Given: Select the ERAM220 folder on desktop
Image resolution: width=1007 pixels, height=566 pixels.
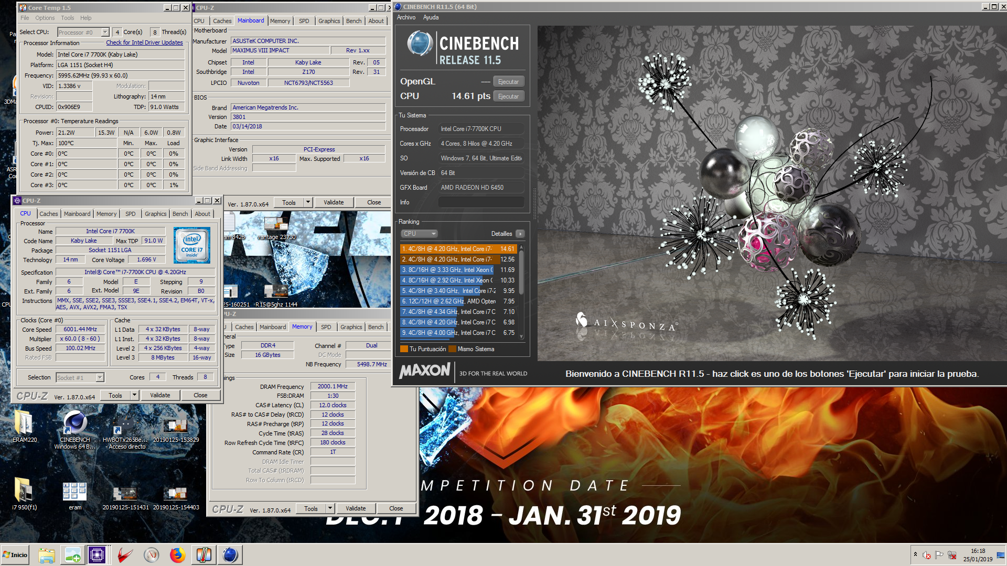Looking at the screenshot, I should tap(25, 427).
